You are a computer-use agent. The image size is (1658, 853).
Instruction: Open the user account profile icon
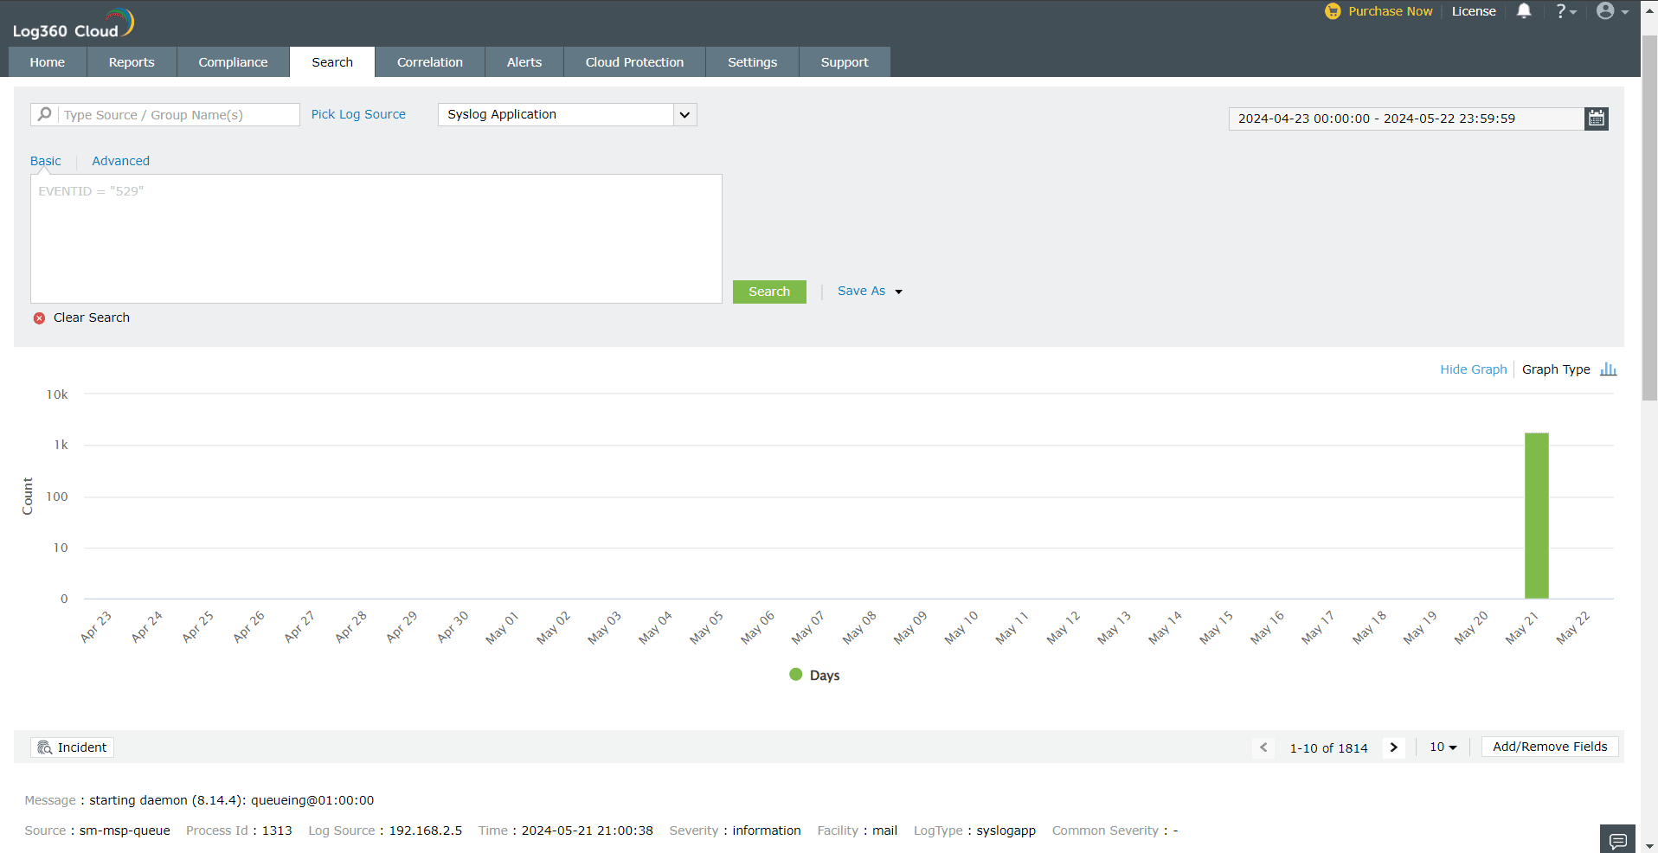pyautogui.click(x=1606, y=11)
